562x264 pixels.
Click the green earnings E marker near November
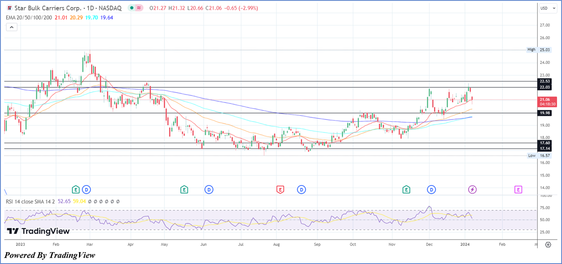[x=406, y=190]
